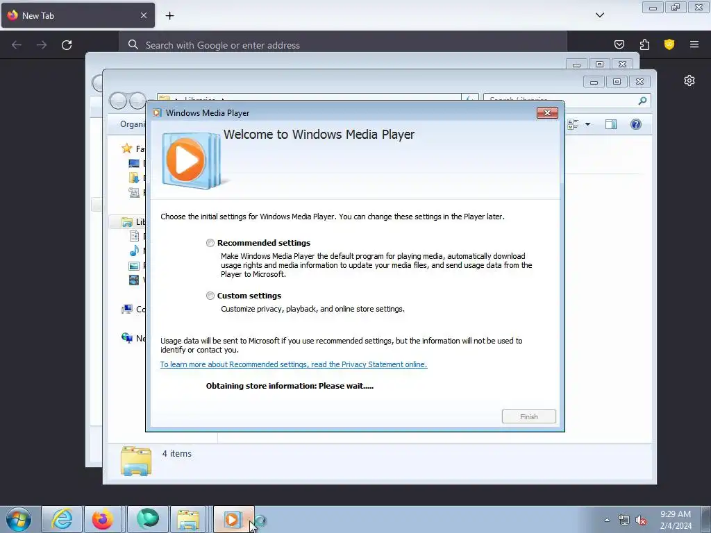The image size is (711, 533).
Task: Select Recent Places under Favorites
Action: (x=134, y=193)
